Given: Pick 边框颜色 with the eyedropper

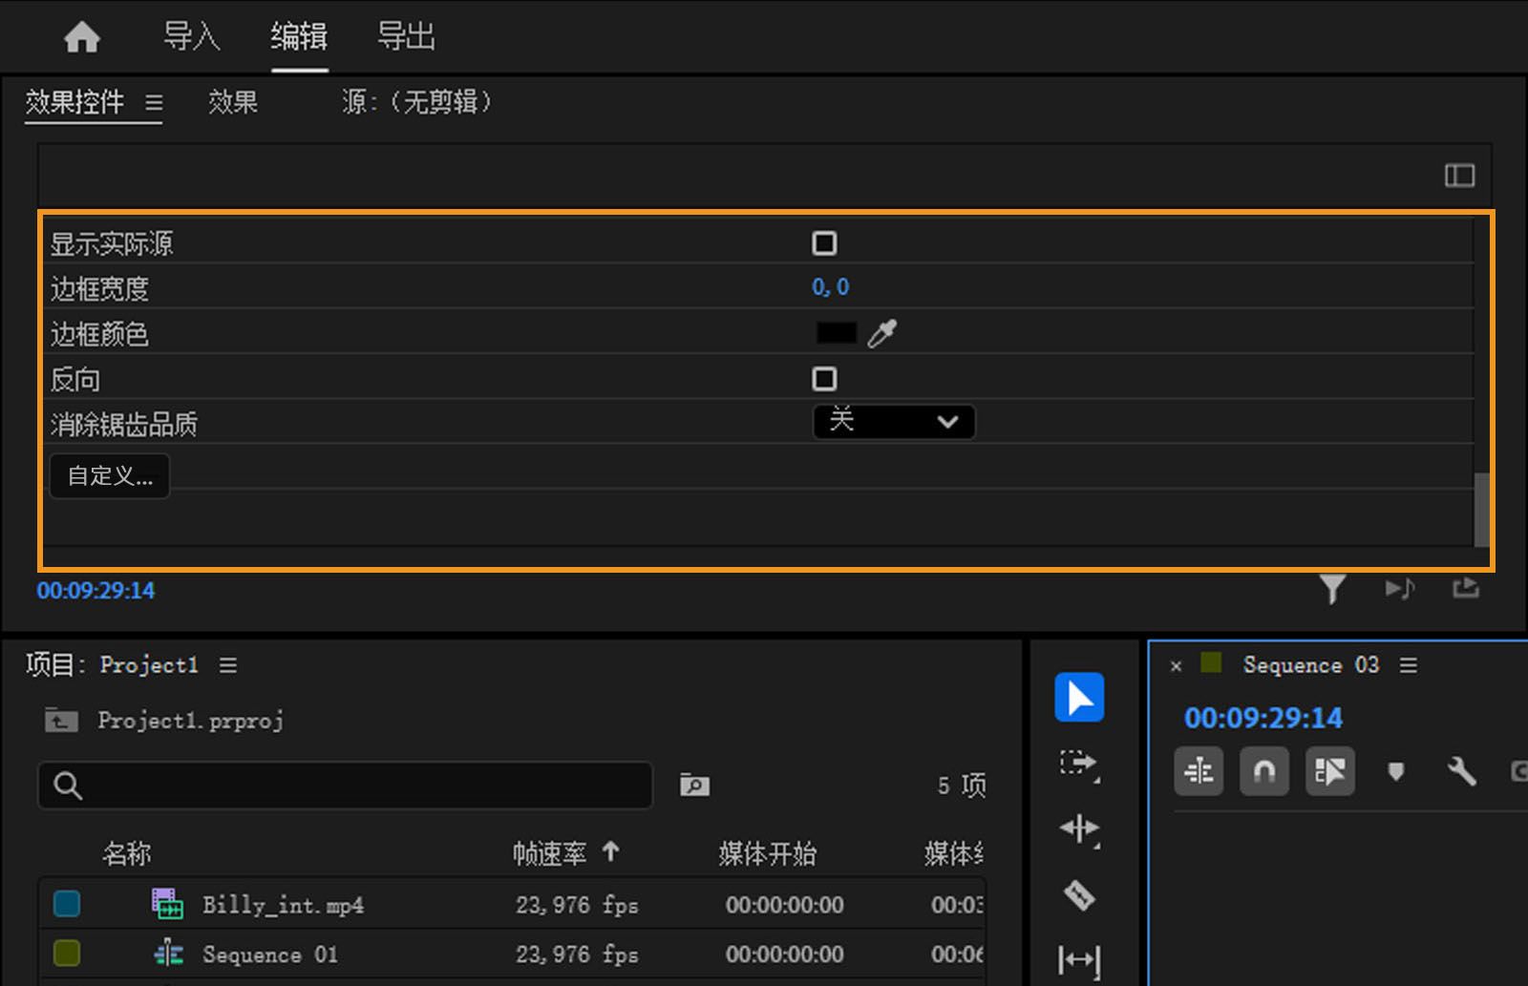Looking at the screenshot, I should (x=882, y=333).
